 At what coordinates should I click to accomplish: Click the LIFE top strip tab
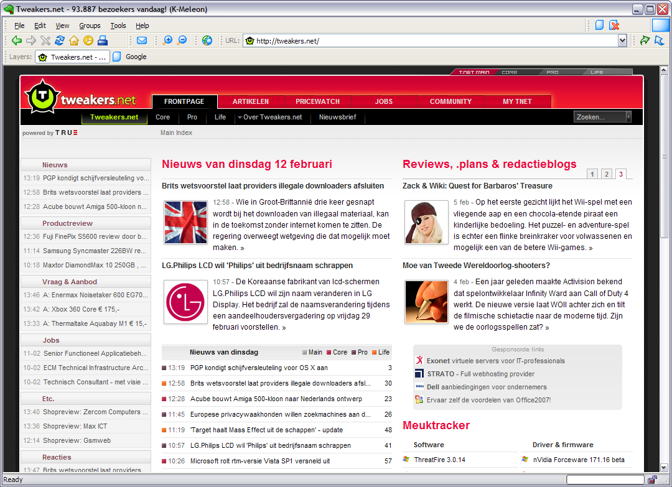coord(597,72)
